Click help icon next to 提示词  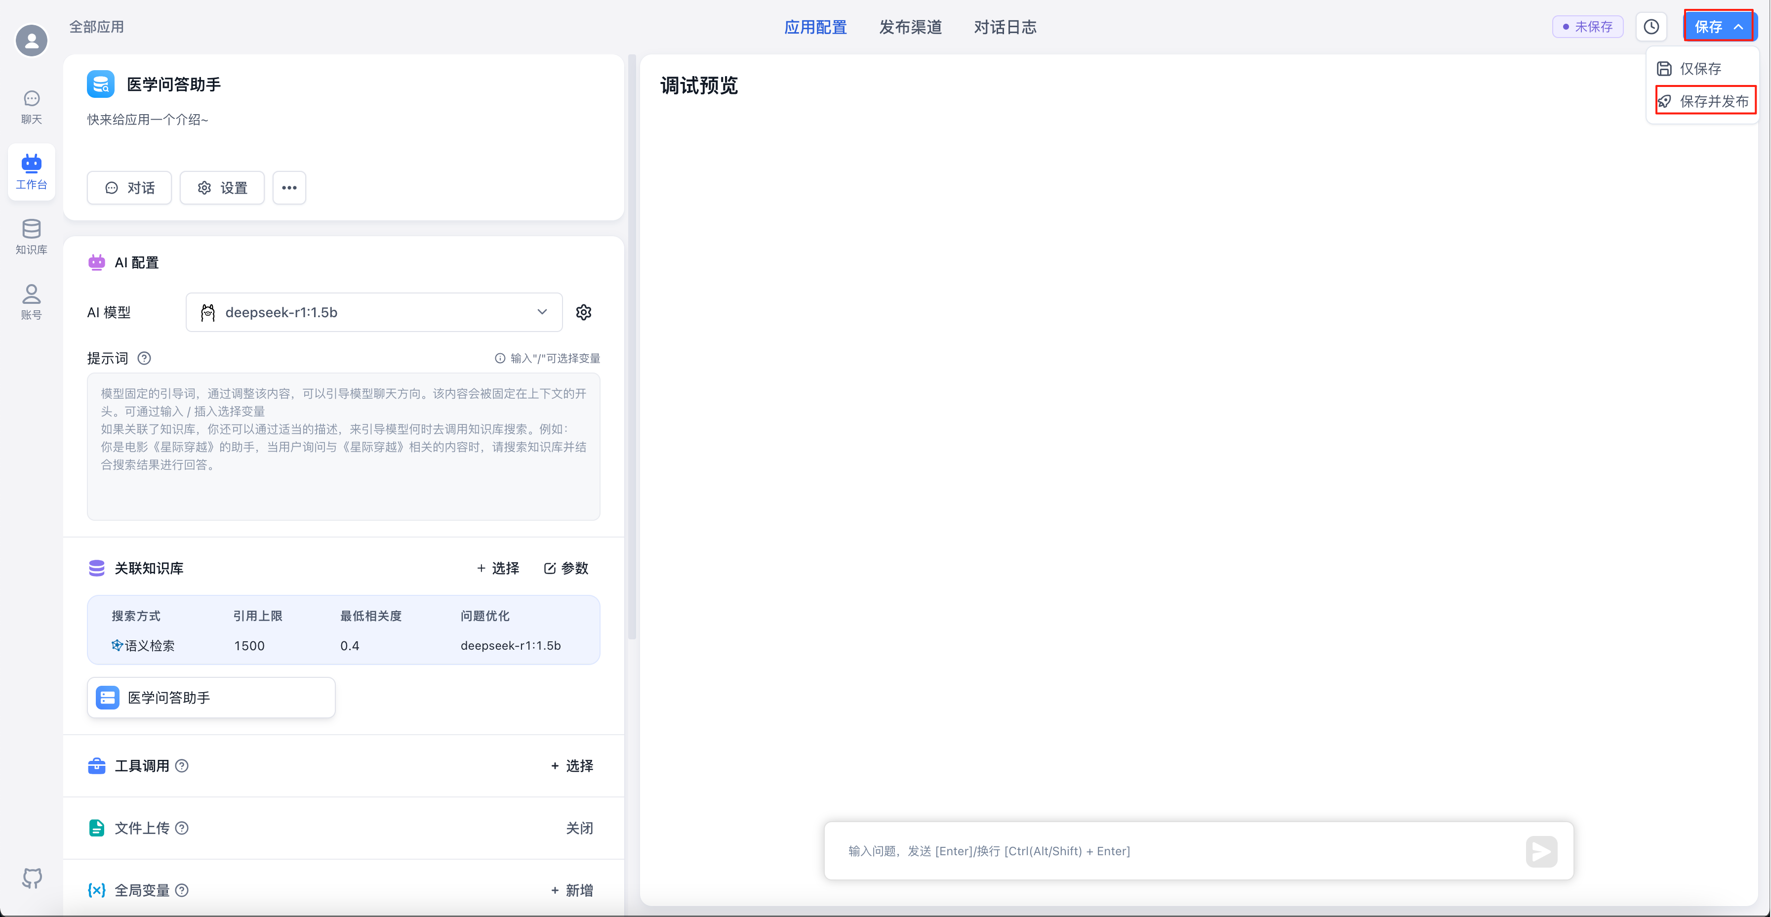click(144, 358)
